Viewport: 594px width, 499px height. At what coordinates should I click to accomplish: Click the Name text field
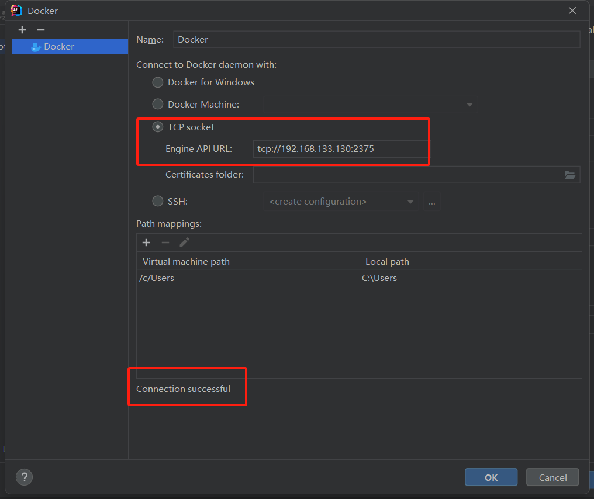(377, 40)
